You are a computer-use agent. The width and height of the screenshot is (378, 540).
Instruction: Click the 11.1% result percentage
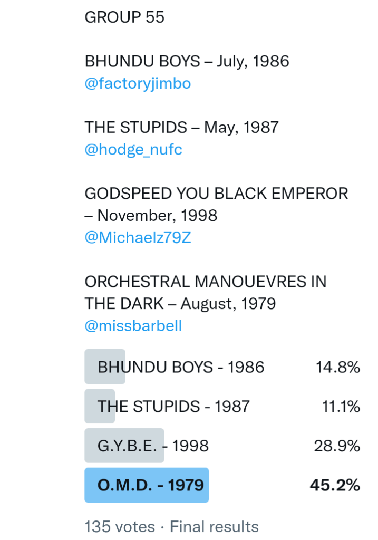pyautogui.click(x=341, y=407)
